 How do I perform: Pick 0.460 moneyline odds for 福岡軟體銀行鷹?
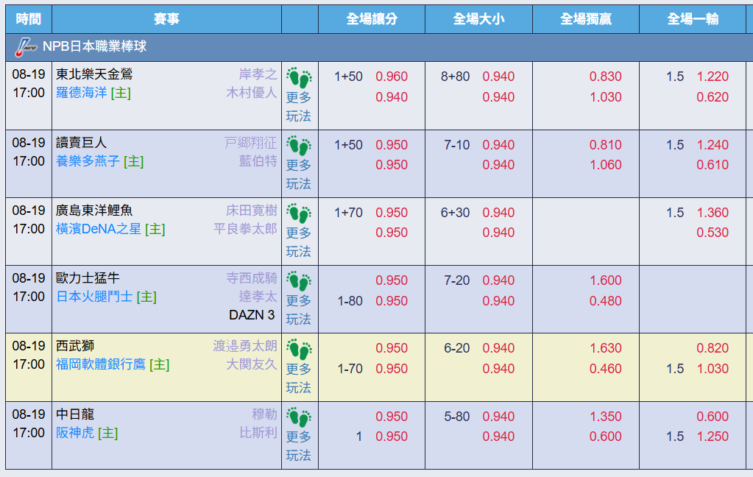[606, 369]
